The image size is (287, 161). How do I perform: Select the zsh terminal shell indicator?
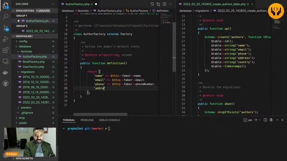click(248, 120)
